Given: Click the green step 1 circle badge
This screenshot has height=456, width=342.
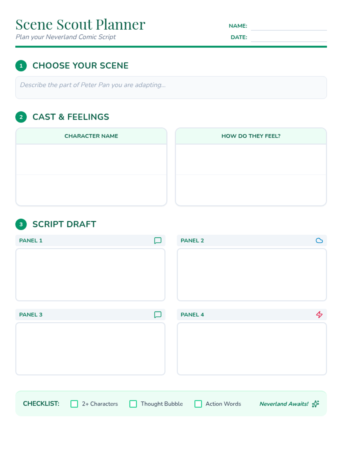Looking at the screenshot, I should [21, 66].
